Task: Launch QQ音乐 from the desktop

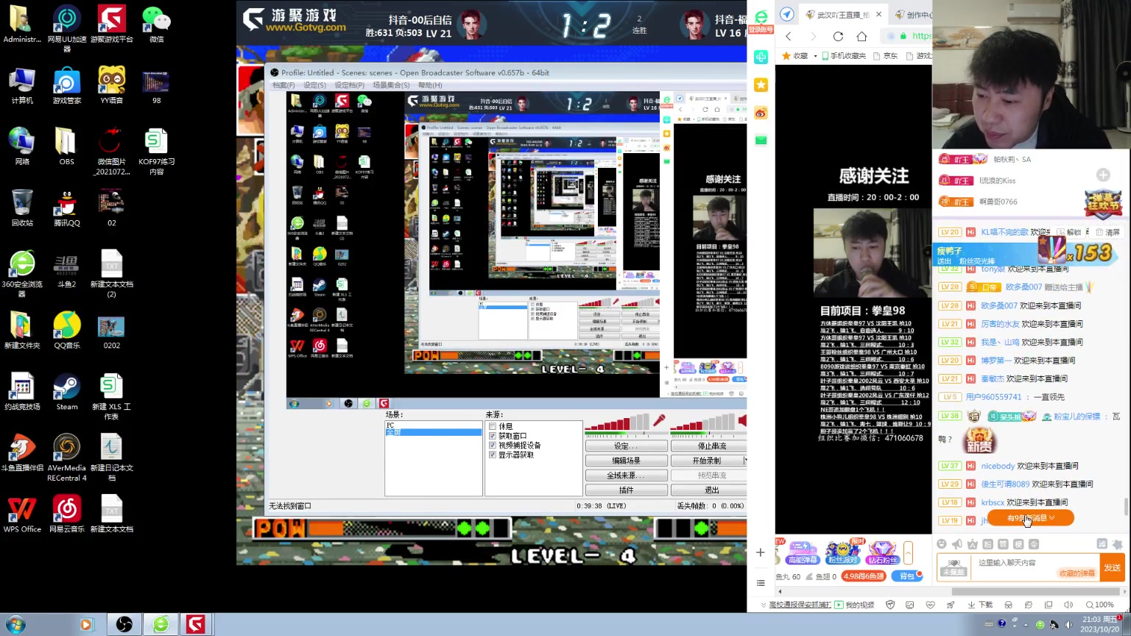Action: pyautogui.click(x=66, y=330)
